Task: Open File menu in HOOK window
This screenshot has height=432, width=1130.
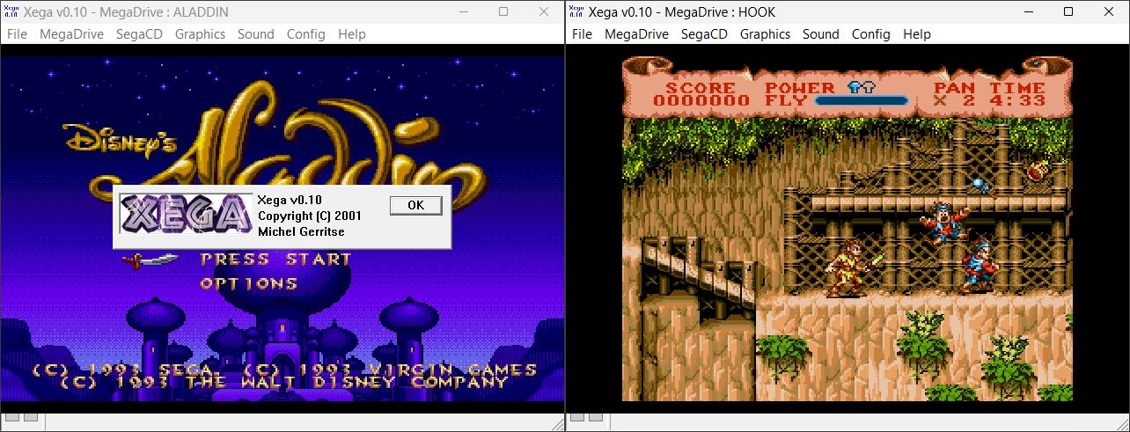Action: (x=582, y=34)
